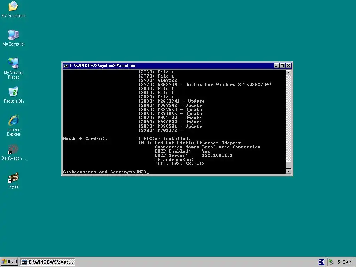
Task: Click the '[290]: M901372' line
Action: (161, 130)
